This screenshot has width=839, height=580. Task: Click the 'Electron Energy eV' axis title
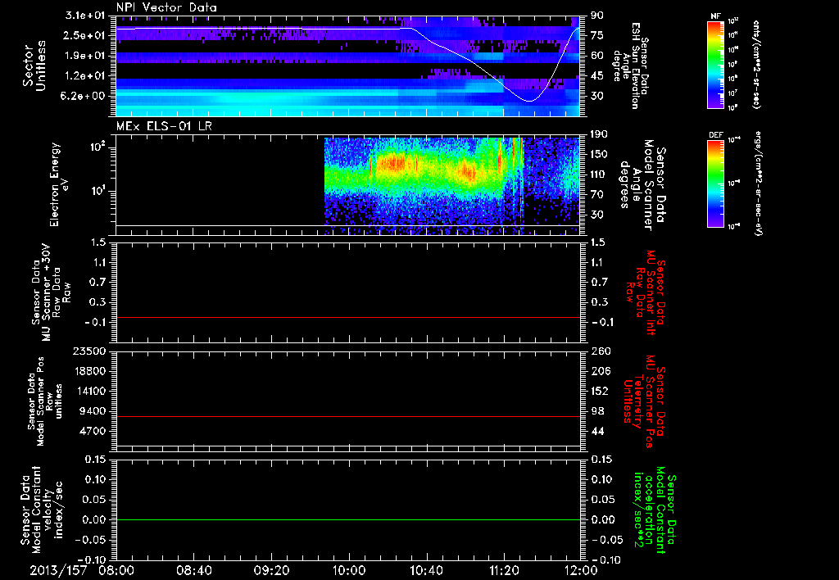[x=59, y=184]
